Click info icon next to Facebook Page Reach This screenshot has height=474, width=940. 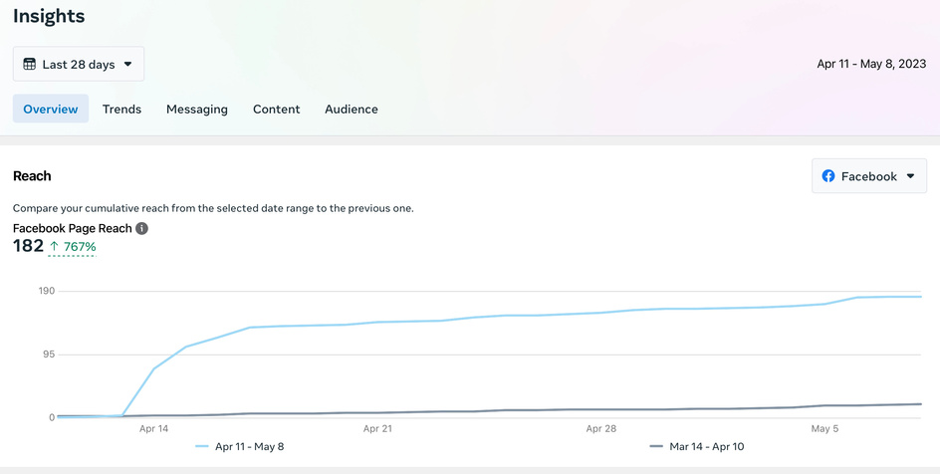coord(142,228)
